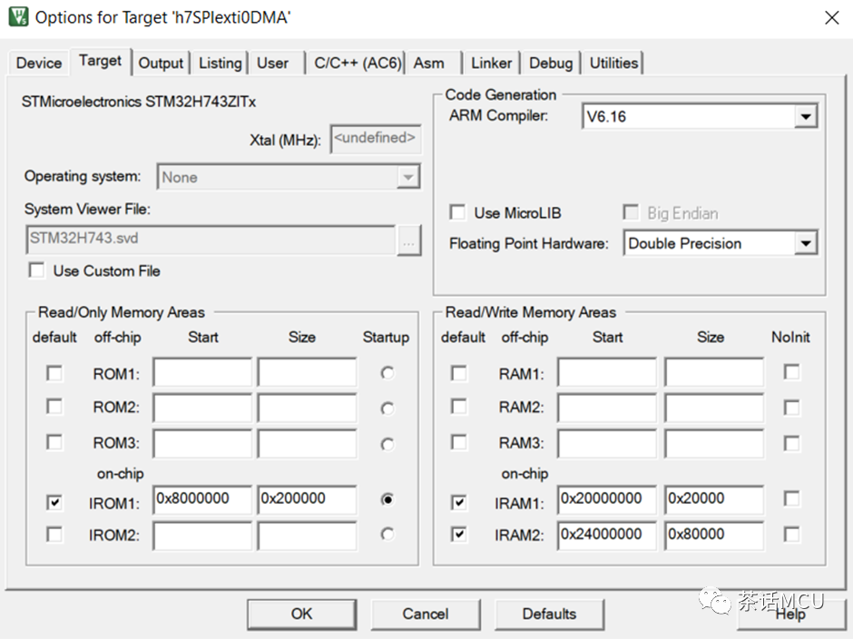This screenshot has width=853, height=639.
Task: Uncheck the IRAM1 default checkbox
Action: (x=459, y=502)
